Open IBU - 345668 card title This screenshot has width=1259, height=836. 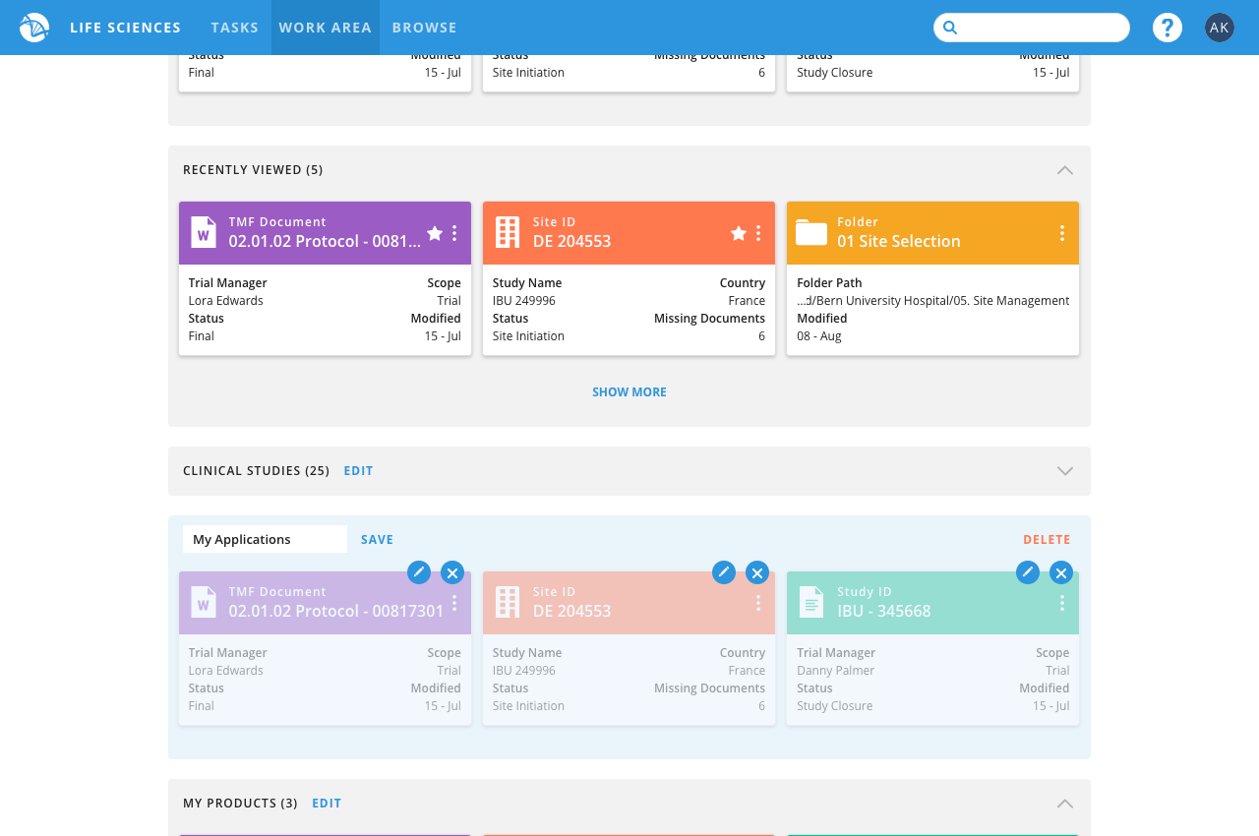884,611
